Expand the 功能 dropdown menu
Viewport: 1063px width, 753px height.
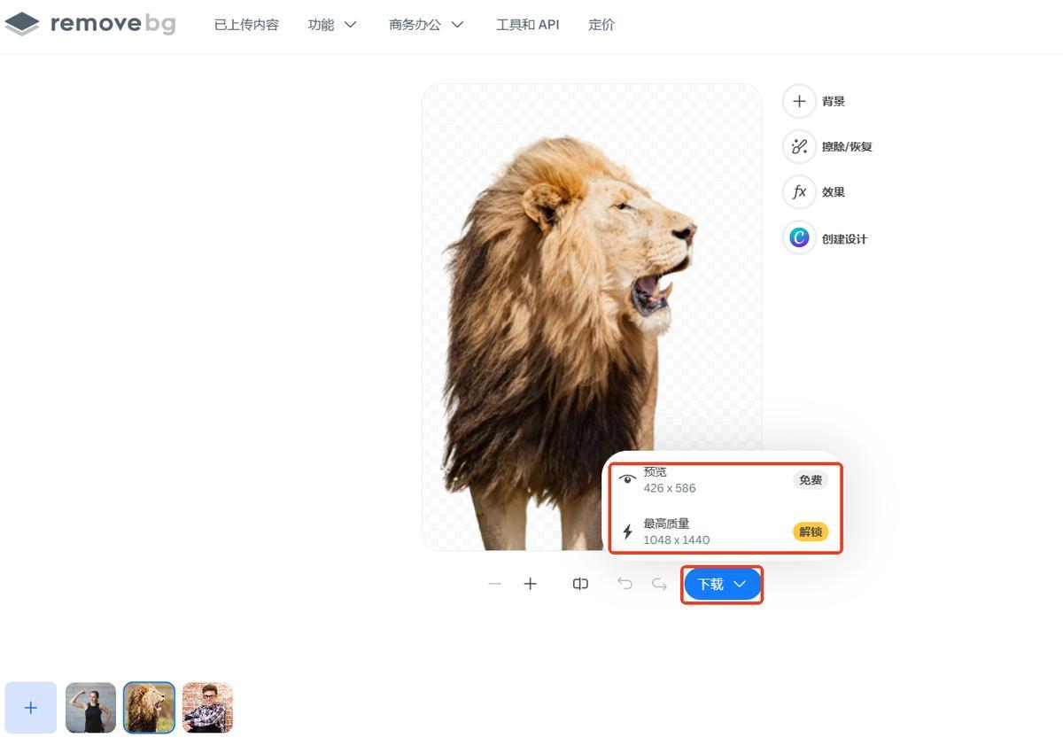click(x=332, y=25)
